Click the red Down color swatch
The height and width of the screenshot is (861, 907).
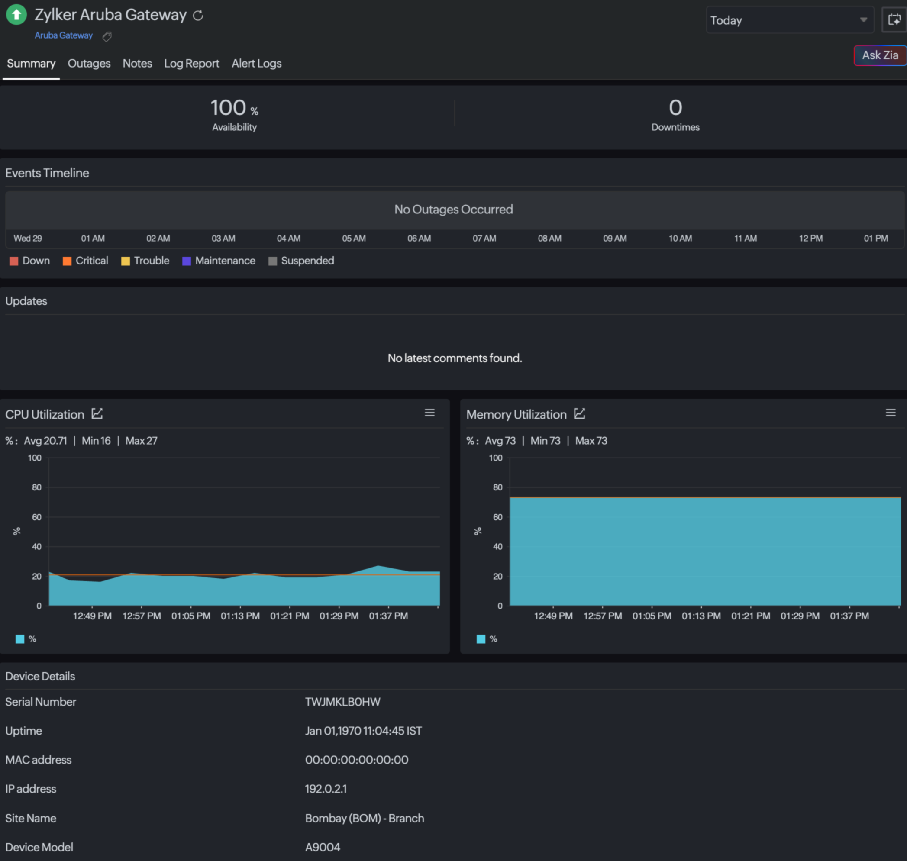14,261
